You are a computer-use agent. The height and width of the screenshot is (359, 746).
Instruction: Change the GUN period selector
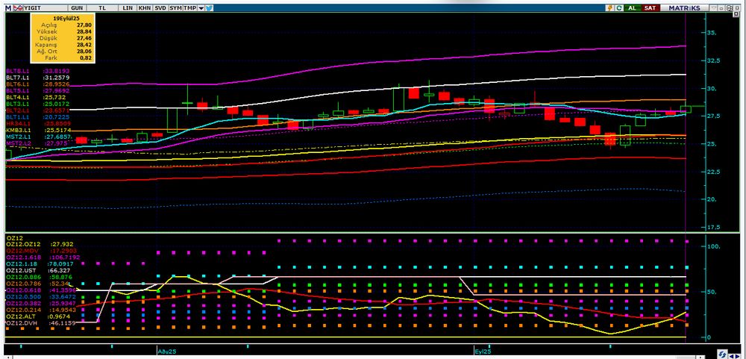[x=77, y=8]
